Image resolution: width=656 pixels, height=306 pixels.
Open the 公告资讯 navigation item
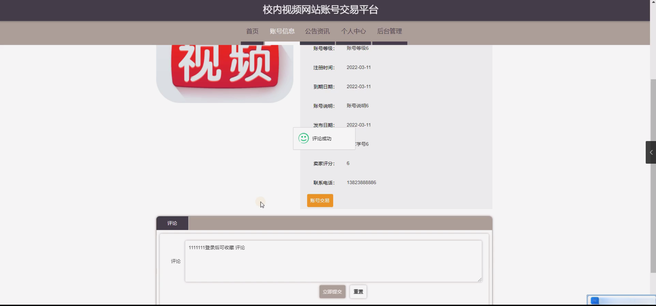[x=317, y=31]
